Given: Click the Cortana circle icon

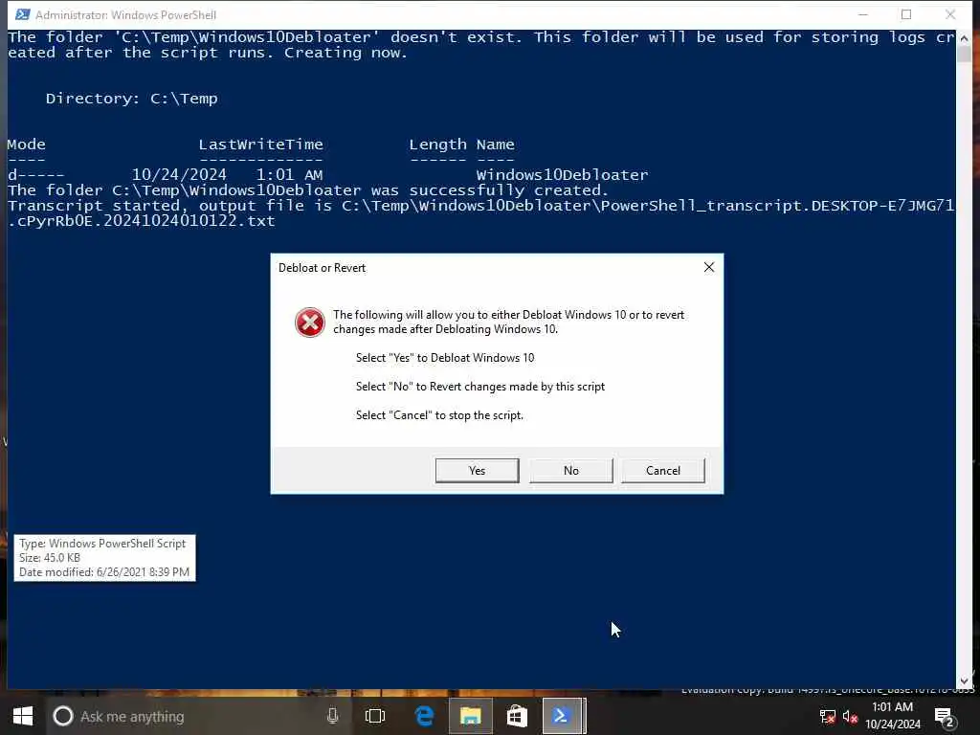Looking at the screenshot, I should tap(62, 716).
